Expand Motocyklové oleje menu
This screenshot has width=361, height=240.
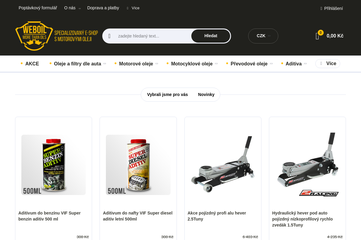tap(192, 64)
